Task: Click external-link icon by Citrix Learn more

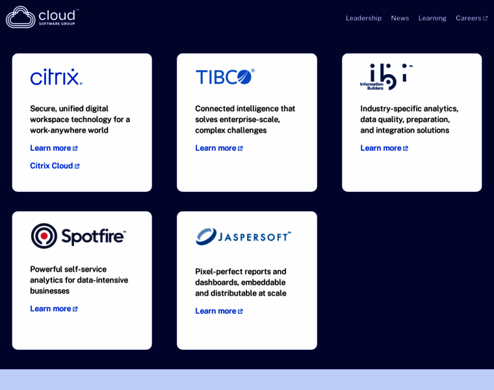Action: 75,148
